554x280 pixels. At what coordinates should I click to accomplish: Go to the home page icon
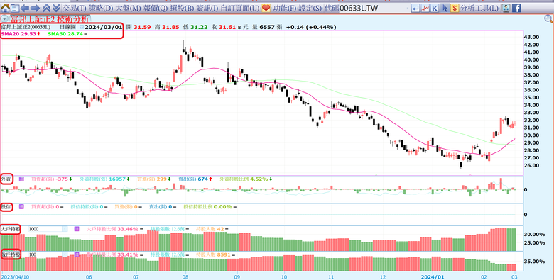pyautogui.click(x=4, y=8)
